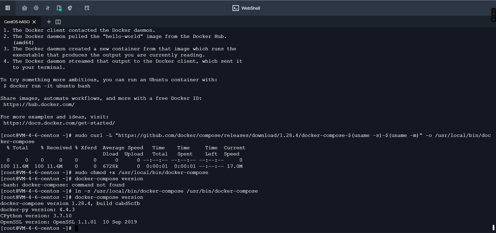Click the '17.0M' current speed value

click(x=235, y=166)
